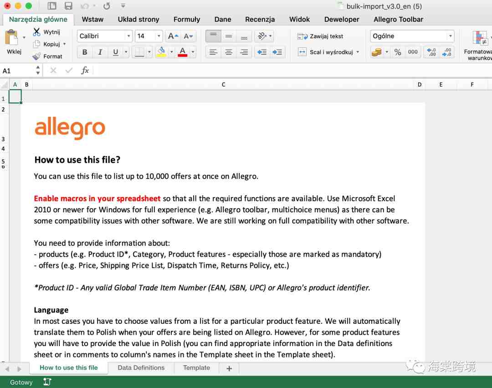The height and width of the screenshot is (388, 492).
Task: Open the fill color dropdown arrow
Action: 172,52
